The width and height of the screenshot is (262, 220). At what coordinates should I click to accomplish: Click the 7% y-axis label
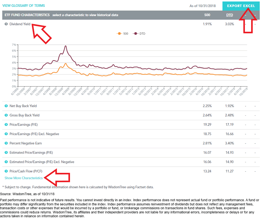[14, 45]
